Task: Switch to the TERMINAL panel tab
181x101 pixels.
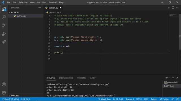Action: pyautogui.click(x=51, y=78)
